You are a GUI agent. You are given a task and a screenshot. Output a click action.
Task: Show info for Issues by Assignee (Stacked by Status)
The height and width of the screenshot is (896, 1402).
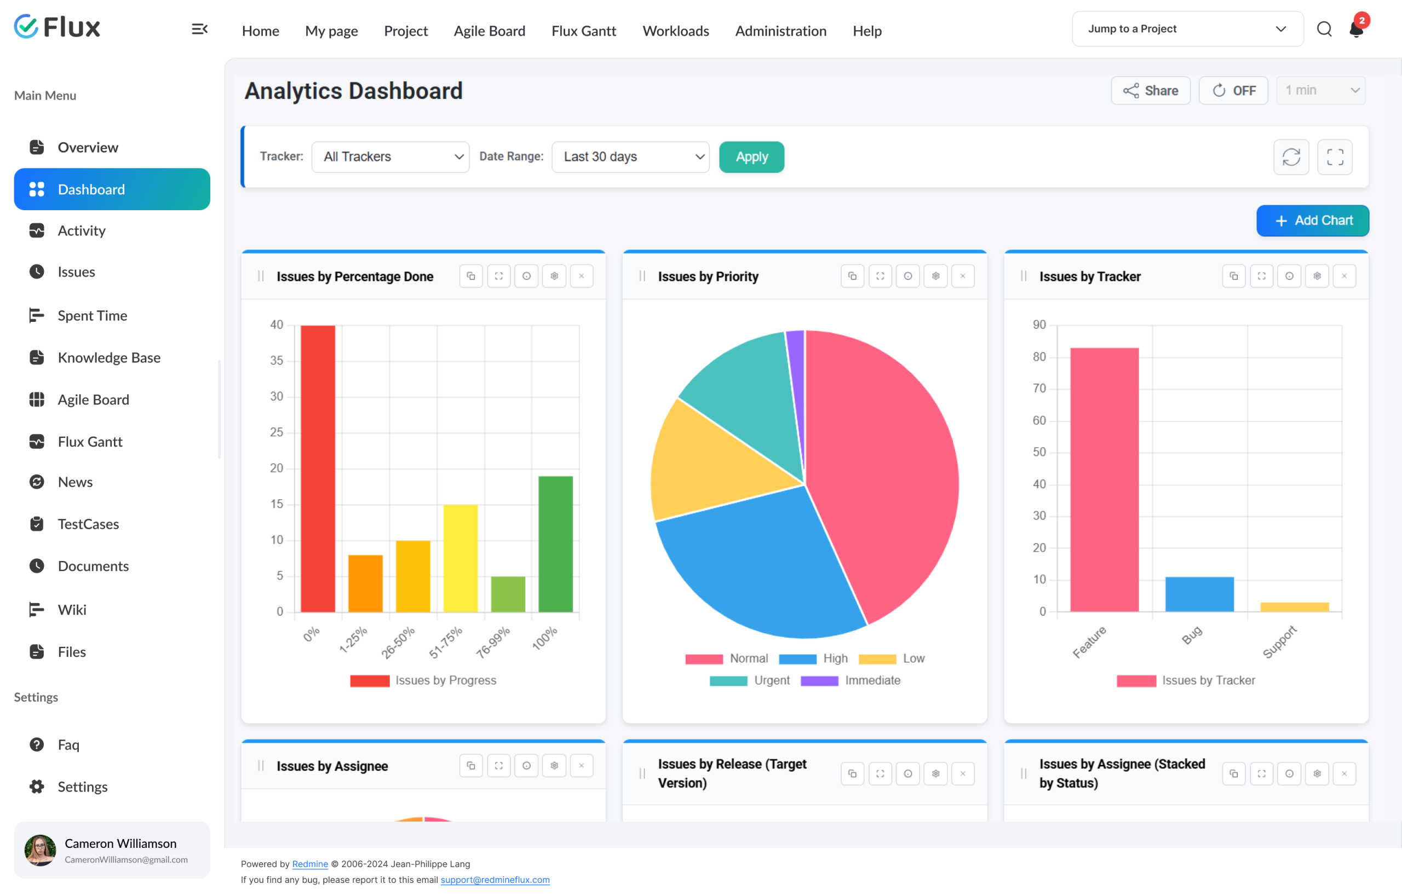tap(1289, 774)
